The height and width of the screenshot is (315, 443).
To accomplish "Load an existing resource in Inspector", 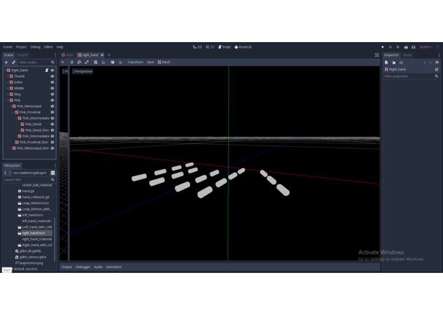I will [x=394, y=62].
